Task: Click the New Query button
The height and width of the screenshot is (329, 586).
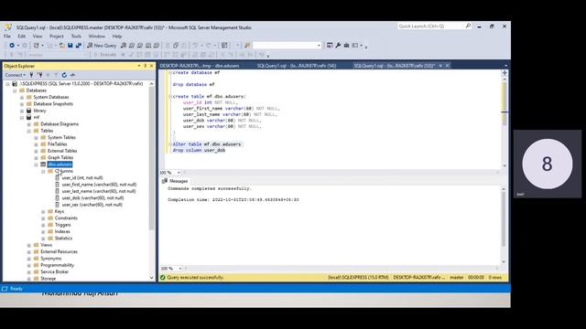Action: coord(102,45)
